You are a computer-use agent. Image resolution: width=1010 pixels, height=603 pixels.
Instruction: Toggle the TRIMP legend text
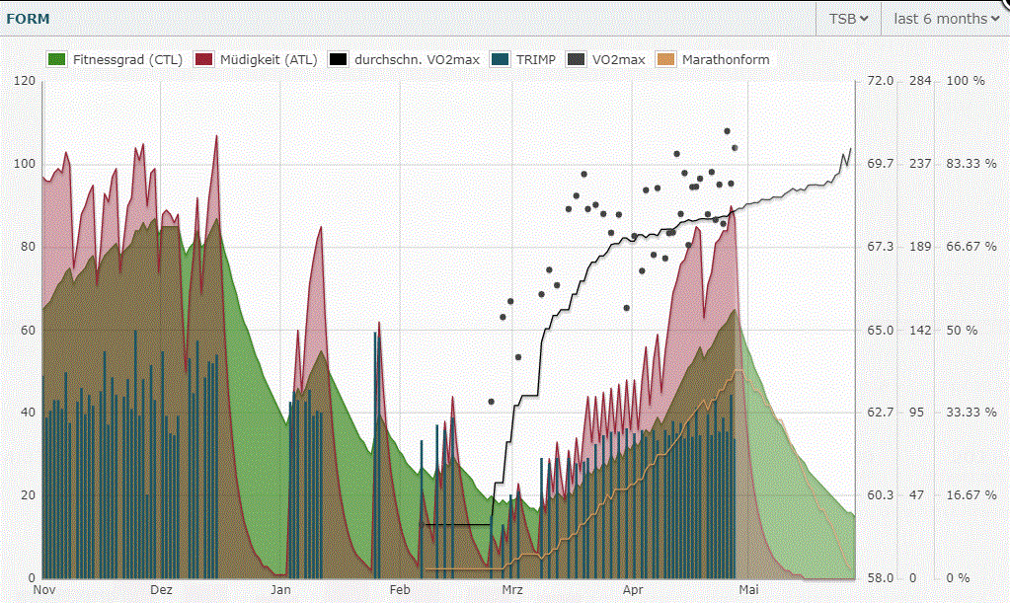537,59
